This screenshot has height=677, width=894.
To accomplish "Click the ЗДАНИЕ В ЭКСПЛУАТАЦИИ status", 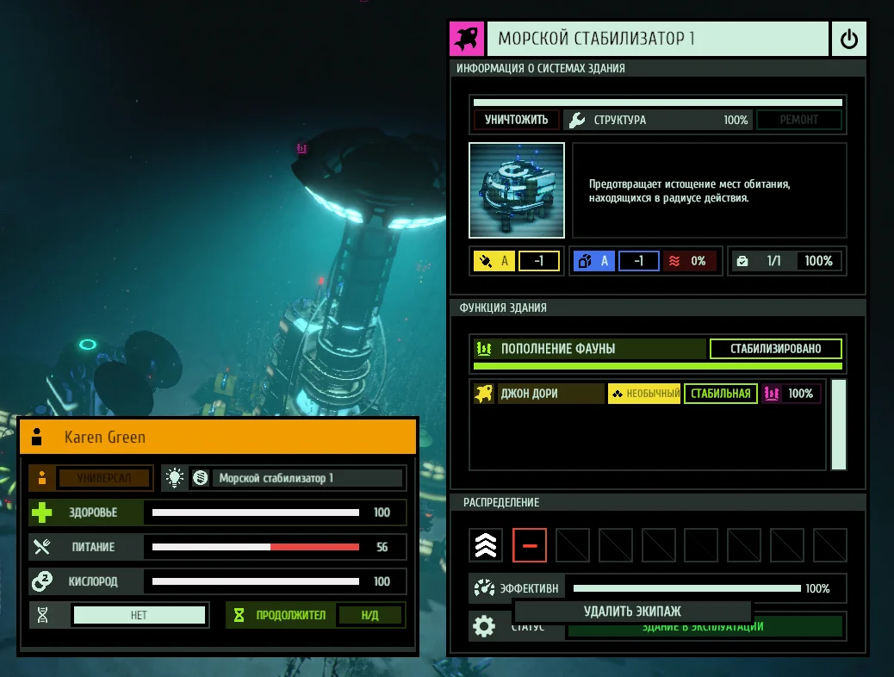I will (x=705, y=629).
